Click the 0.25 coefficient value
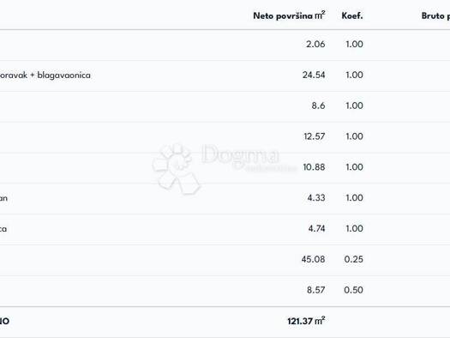The height and width of the screenshot is (338, 450). (353, 259)
